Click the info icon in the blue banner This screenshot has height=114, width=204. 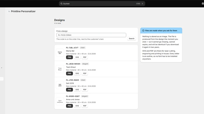coord(143,30)
